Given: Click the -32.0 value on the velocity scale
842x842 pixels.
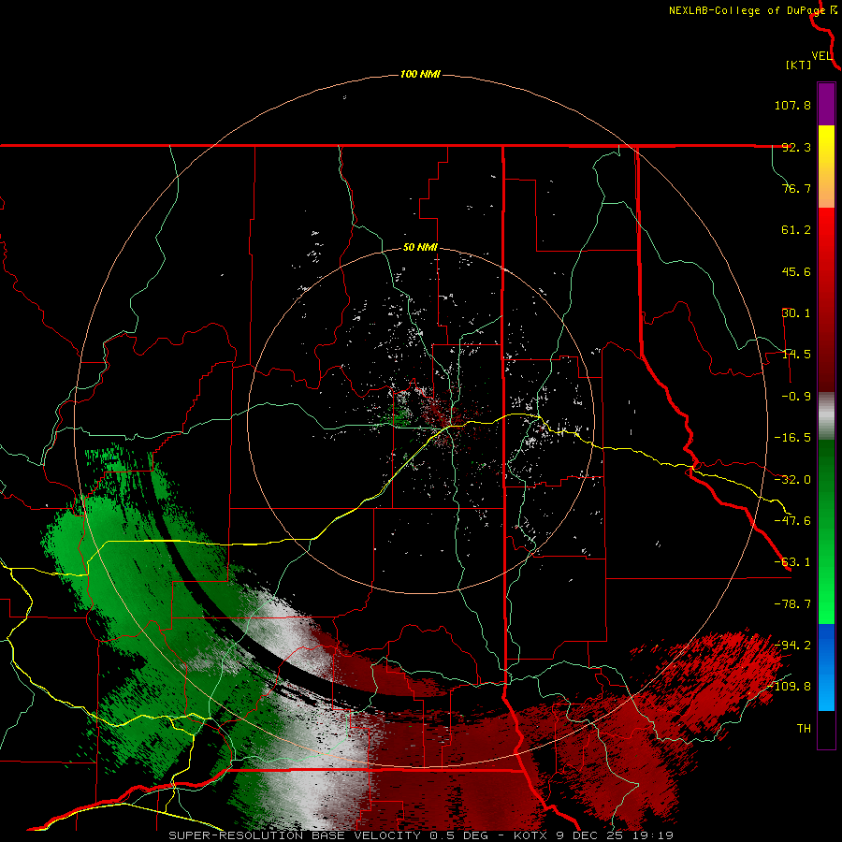Looking at the screenshot, I should [792, 480].
